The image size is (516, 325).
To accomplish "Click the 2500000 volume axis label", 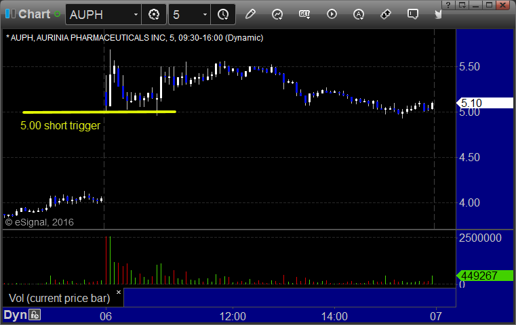I will click(480, 238).
